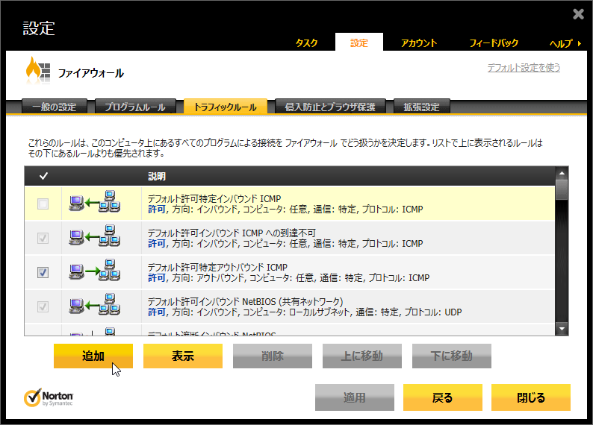The image size is (593, 425).
Task: Click the Norton by Symantec logo
Action: pos(49,398)
